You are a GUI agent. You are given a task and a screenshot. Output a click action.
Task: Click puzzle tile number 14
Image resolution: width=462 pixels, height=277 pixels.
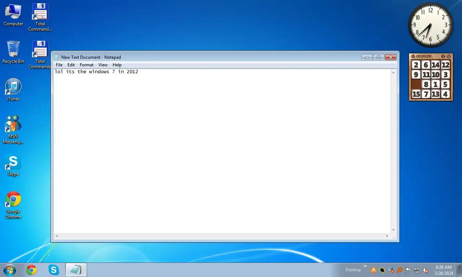[x=436, y=65]
